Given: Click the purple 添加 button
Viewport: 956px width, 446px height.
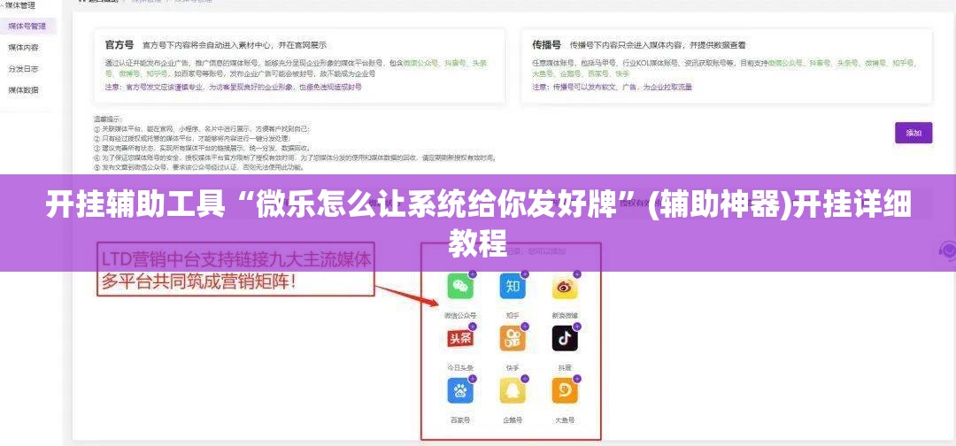Looking at the screenshot, I should click(x=914, y=133).
